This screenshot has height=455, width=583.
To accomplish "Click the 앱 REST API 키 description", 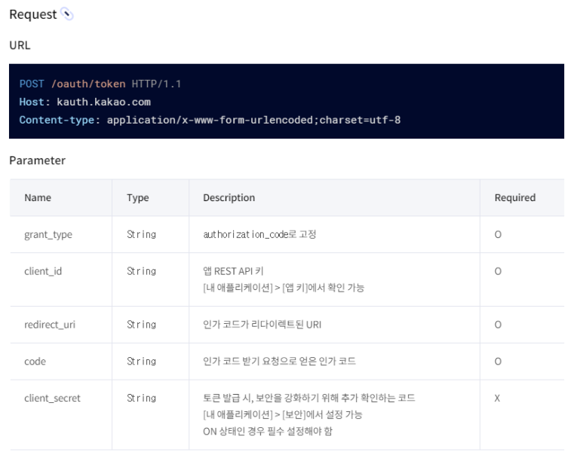I will tap(233, 271).
